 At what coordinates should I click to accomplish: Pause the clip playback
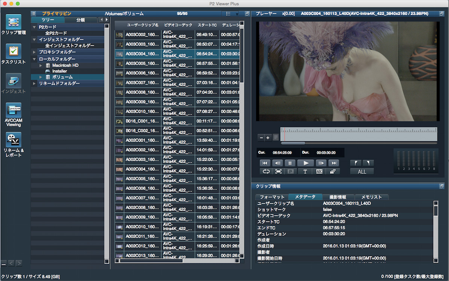coord(290,163)
